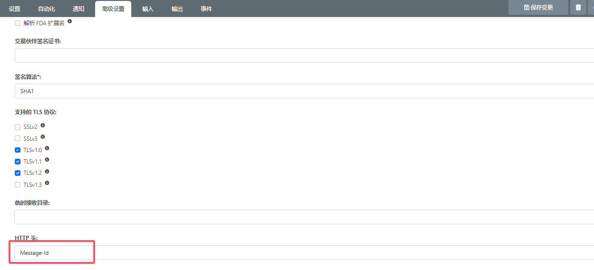The height and width of the screenshot is (270, 594).
Task: Open the 事件 tab
Action: [x=206, y=9]
